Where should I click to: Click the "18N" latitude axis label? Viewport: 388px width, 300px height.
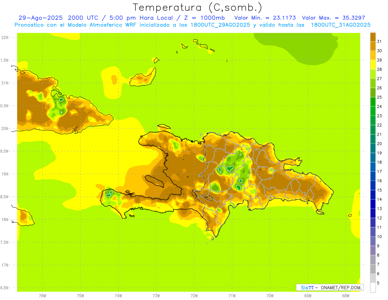coord(5,219)
